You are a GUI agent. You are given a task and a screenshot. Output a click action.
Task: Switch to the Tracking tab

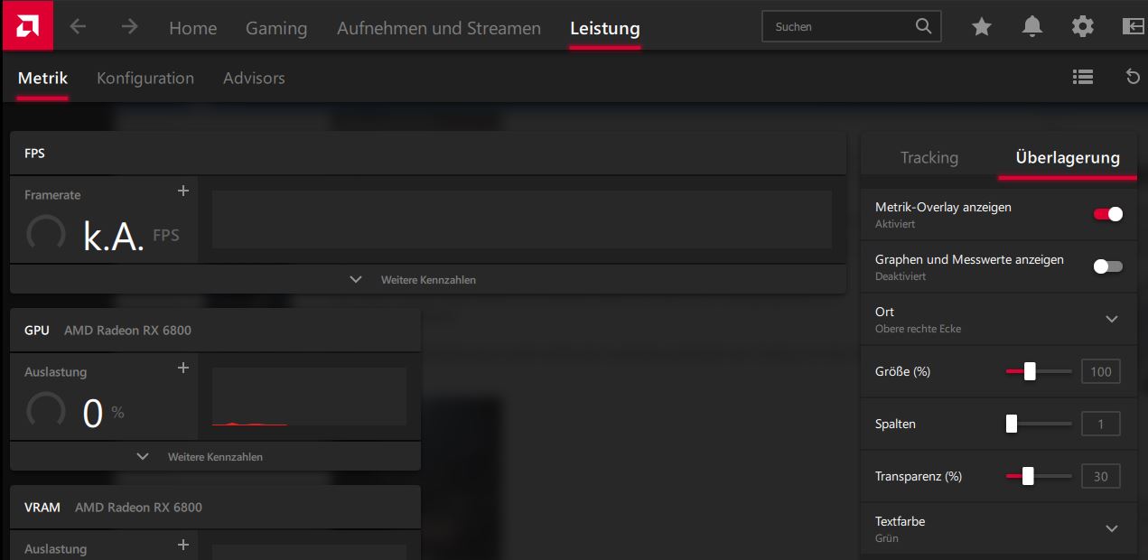tap(929, 157)
